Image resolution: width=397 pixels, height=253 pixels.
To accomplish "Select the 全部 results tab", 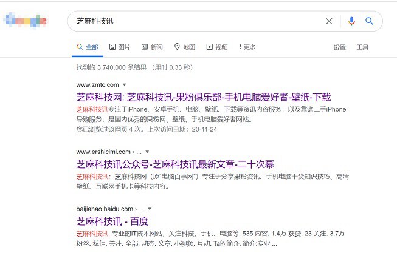I will (x=88, y=47).
